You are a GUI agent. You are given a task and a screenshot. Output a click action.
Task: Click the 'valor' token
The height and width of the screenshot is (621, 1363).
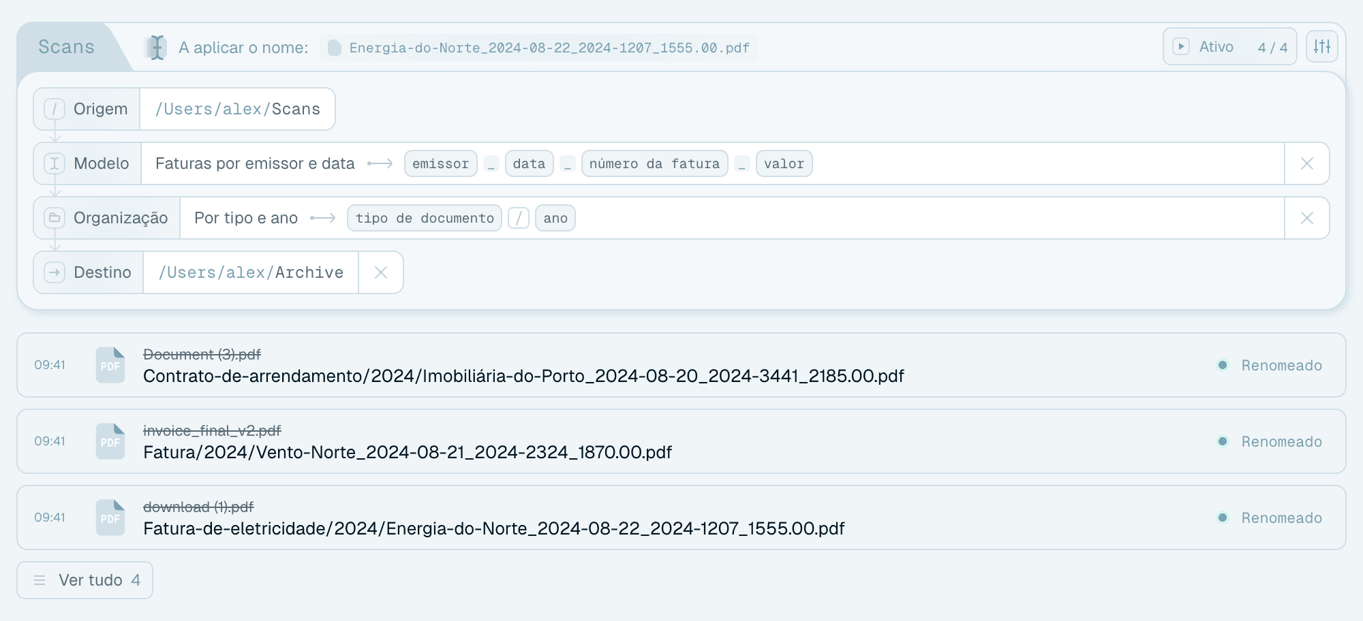coord(784,163)
